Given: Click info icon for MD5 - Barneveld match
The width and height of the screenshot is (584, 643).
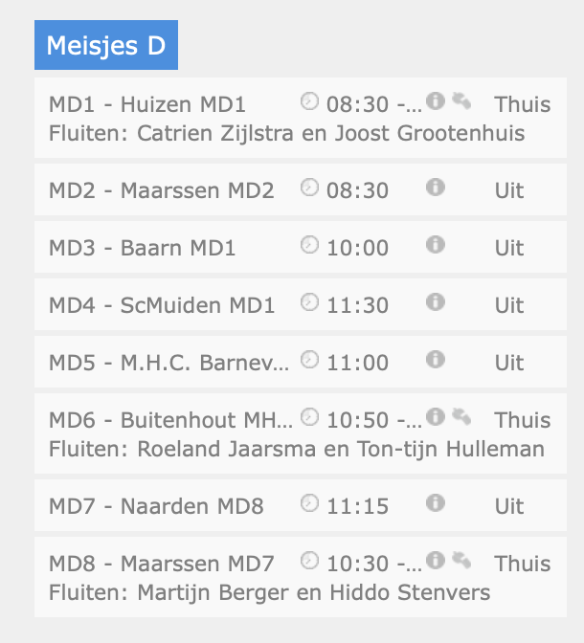Looking at the screenshot, I should [436, 359].
